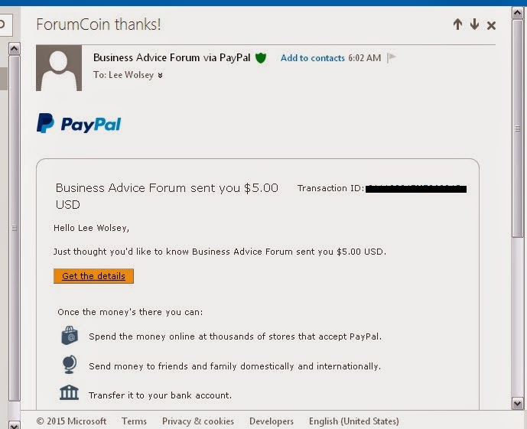Go to previous message with up arrow

tap(457, 24)
